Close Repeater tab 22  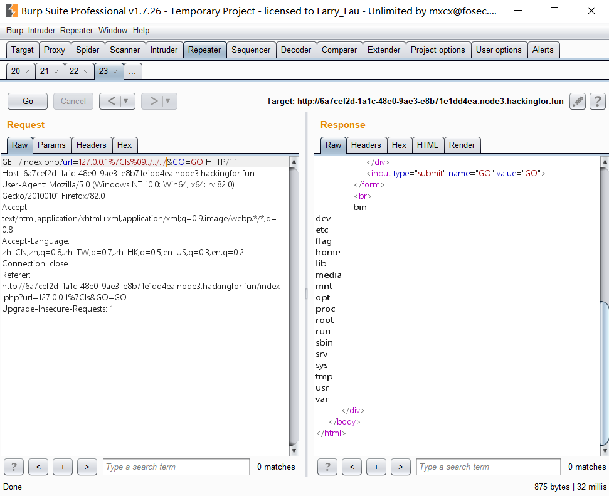[85, 72]
